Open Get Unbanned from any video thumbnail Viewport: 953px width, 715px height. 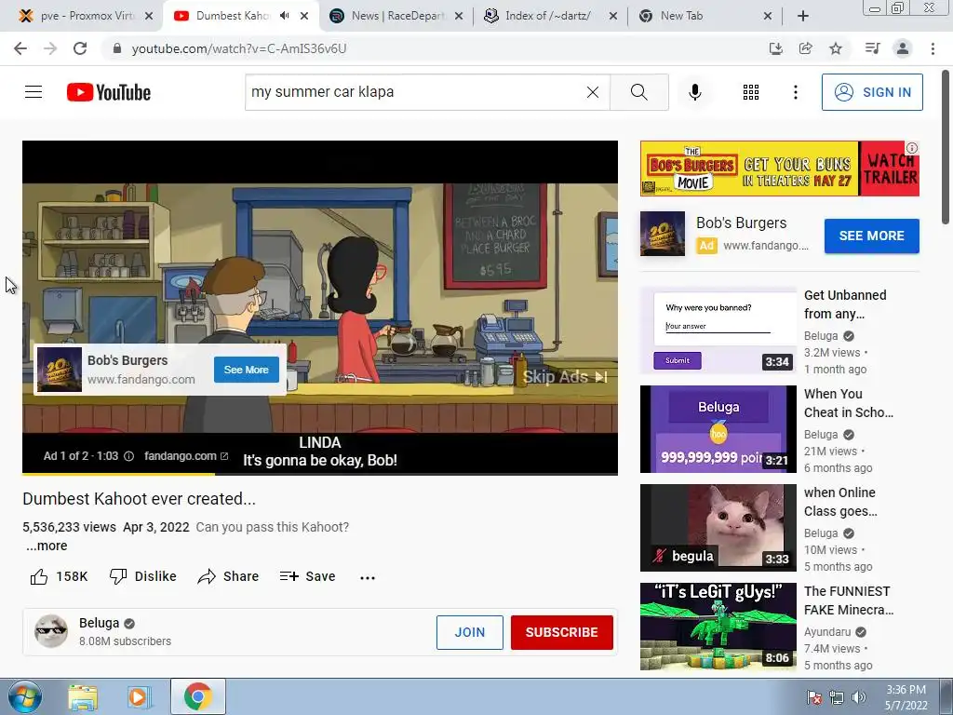click(x=718, y=331)
